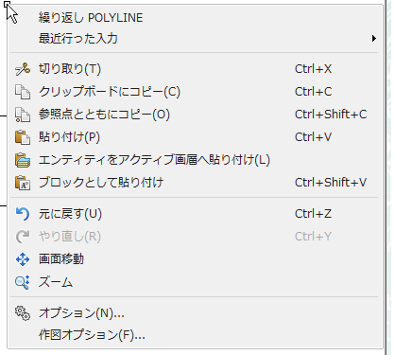Open 作図オプション(F)... from the menu
The width and height of the screenshot is (395, 355).
point(92,335)
